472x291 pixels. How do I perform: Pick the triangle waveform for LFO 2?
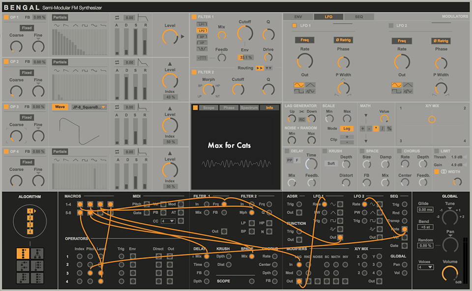click(x=408, y=85)
